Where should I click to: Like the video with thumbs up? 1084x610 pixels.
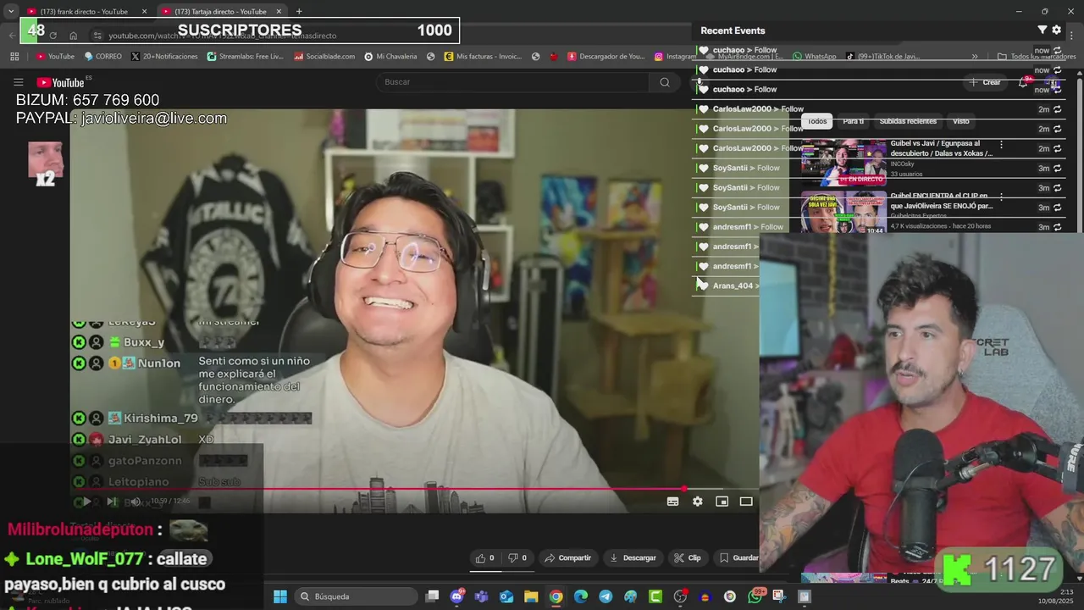click(x=485, y=557)
